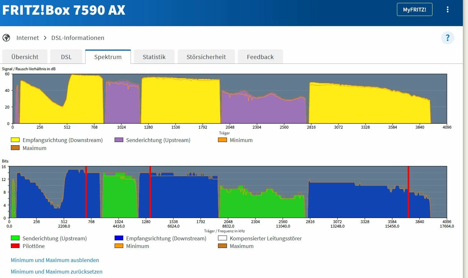
Task: Click the 'Träger / Frequenz in kHz' label
Action: tap(224, 231)
